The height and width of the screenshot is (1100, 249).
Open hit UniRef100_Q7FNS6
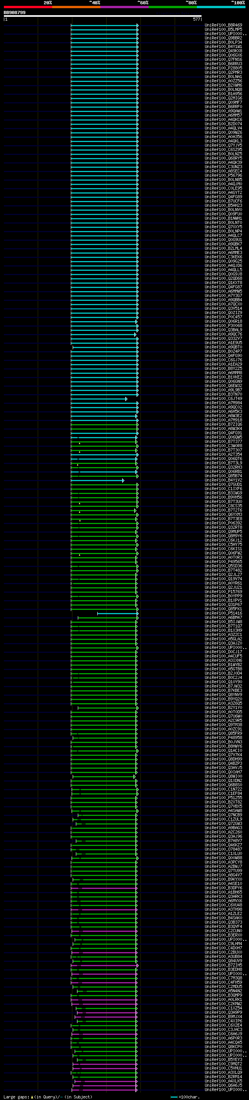pyautogui.click(x=223, y=59)
